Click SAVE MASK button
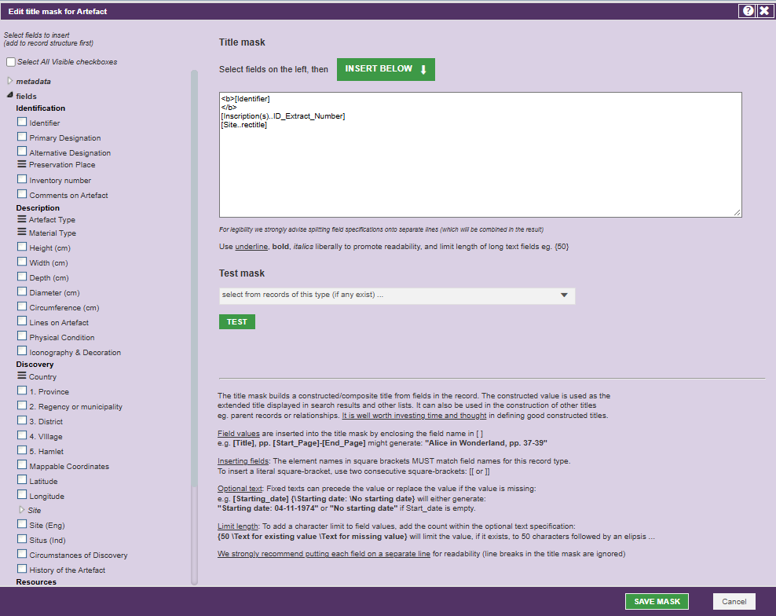776x616 pixels. click(x=657, y=602)
